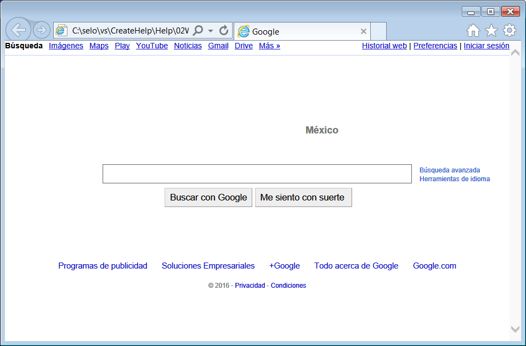526x346 pixels.
Task: Expand the Más » menu
Action: [269, 46]
